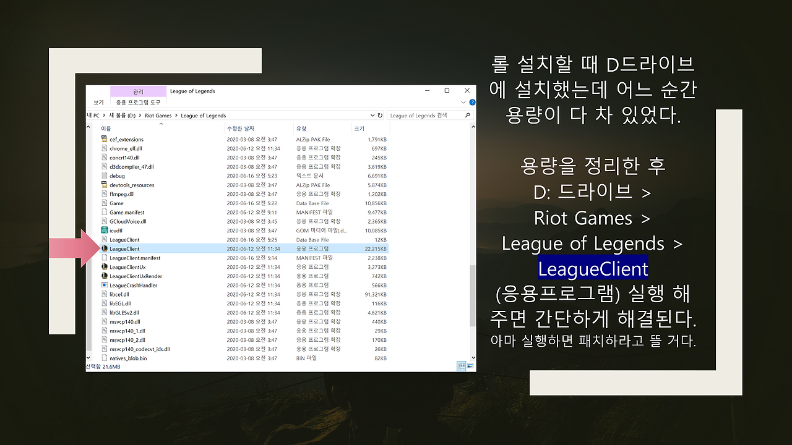Go to Riot Games folder in address bar

158,116
